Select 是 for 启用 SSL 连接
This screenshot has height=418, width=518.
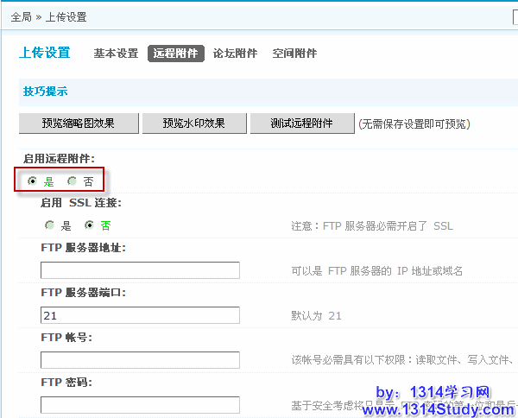[x=49, y=225]
